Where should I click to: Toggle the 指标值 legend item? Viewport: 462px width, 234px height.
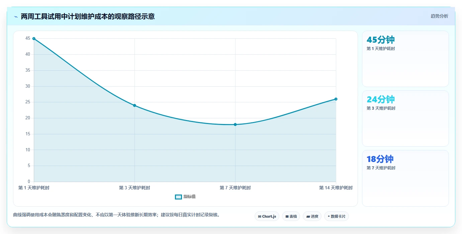(x=185, y=197)
